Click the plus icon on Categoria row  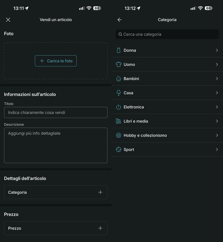100,192
